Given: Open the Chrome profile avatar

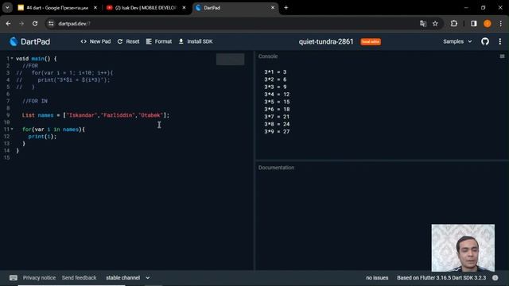Looking at the screenshot, I should point(488,24).
